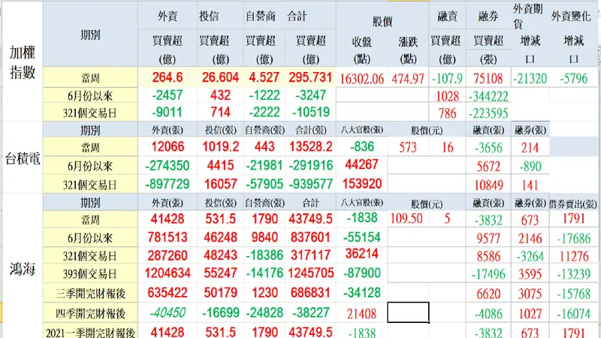
Task: Select the cell showing -10519
Action: coord(310,112)
